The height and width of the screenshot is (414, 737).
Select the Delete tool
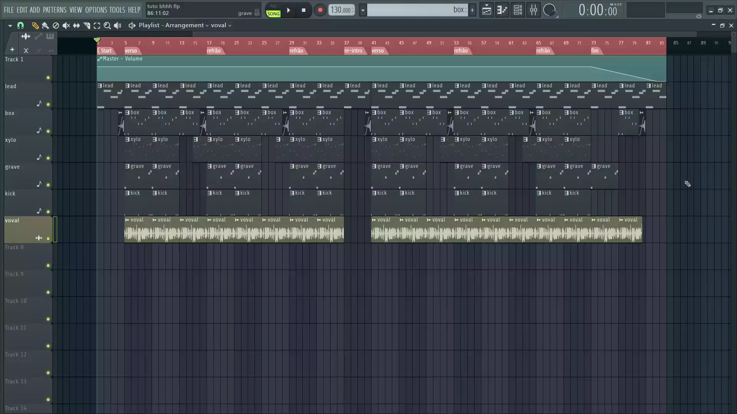[56, 25]
